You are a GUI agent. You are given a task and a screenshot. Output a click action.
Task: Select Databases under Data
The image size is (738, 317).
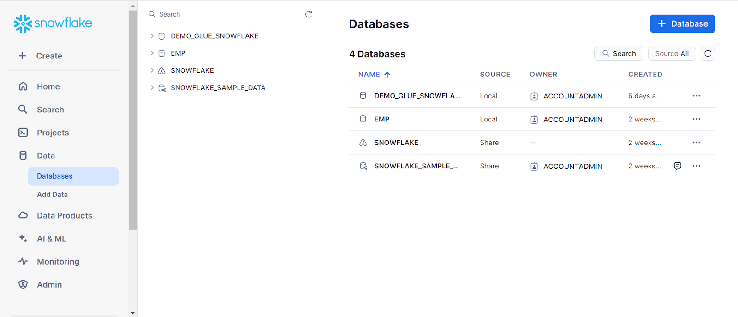(73, 176)
